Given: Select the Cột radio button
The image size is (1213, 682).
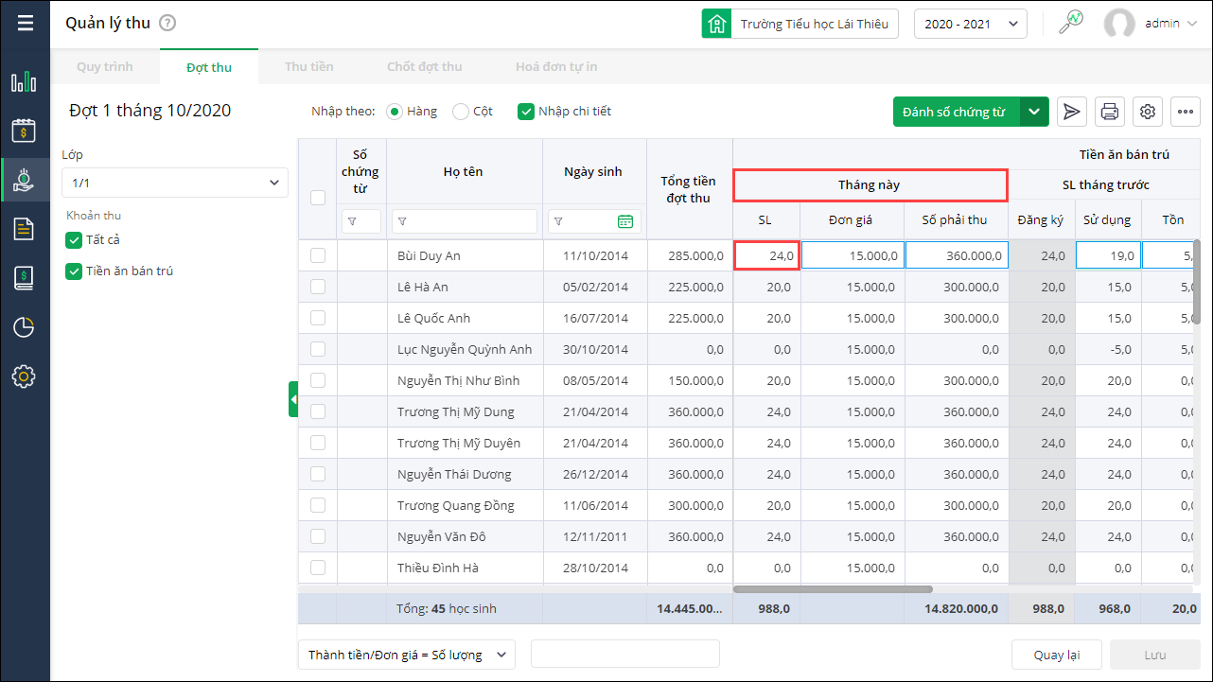Looking at the screenshot, I should point(461,112).
